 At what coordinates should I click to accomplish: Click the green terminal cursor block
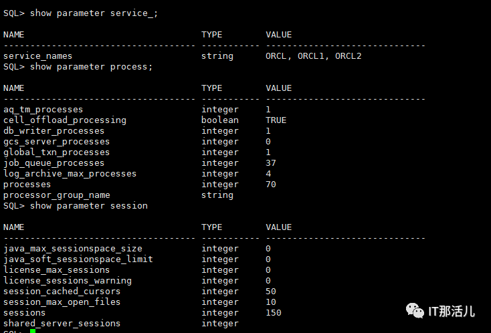(33, 331)
